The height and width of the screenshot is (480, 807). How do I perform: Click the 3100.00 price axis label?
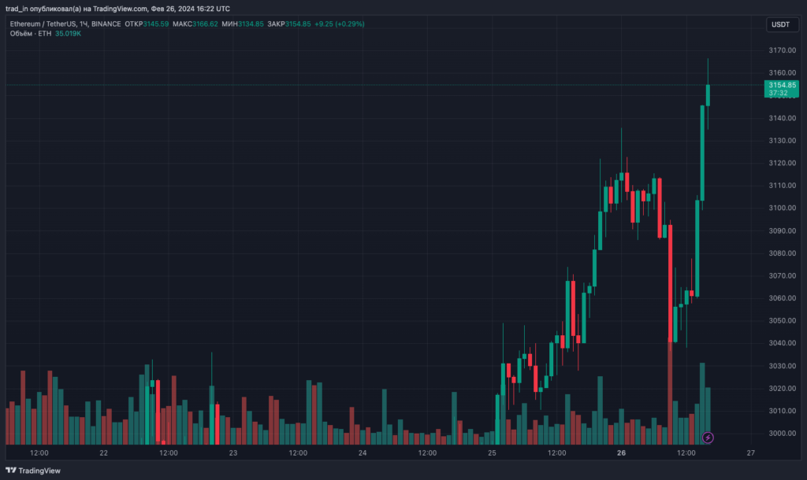[x=783, y=209]
